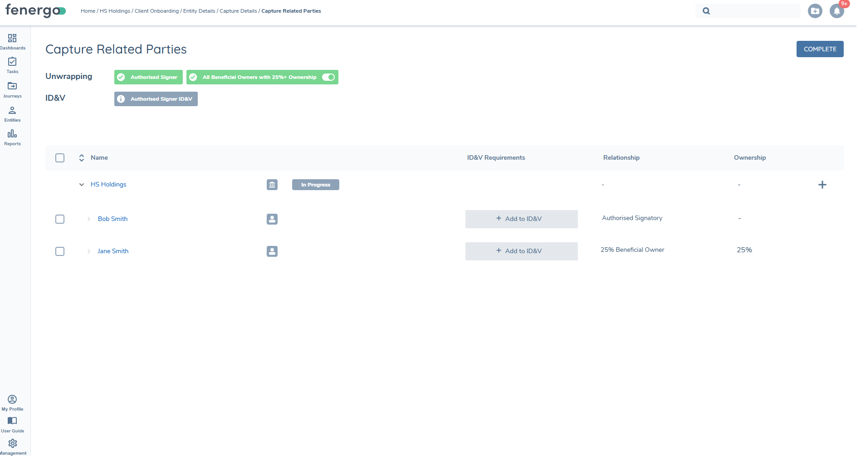Screen dimensions: 865x456
Task: Tick the checkbox for Bob Smith
Action: click(x=60, y=219)
